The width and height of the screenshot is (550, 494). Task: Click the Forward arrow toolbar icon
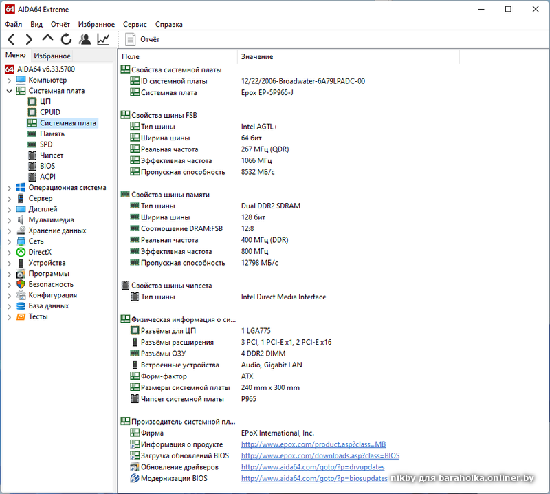[29, 39]
